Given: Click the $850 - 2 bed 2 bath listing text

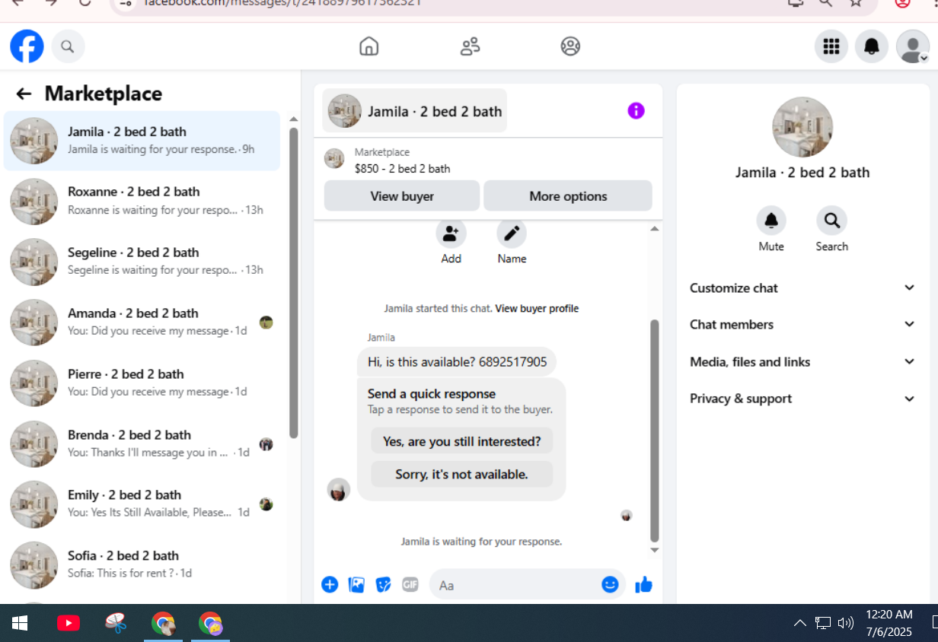Looking at the screenshot, I should click(403, 169).
